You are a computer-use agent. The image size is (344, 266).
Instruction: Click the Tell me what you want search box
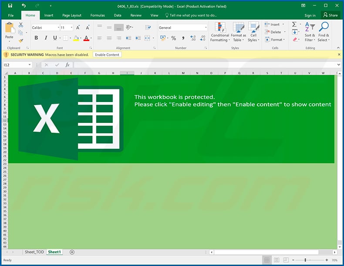pyautogui.click(x=191, y=15)
